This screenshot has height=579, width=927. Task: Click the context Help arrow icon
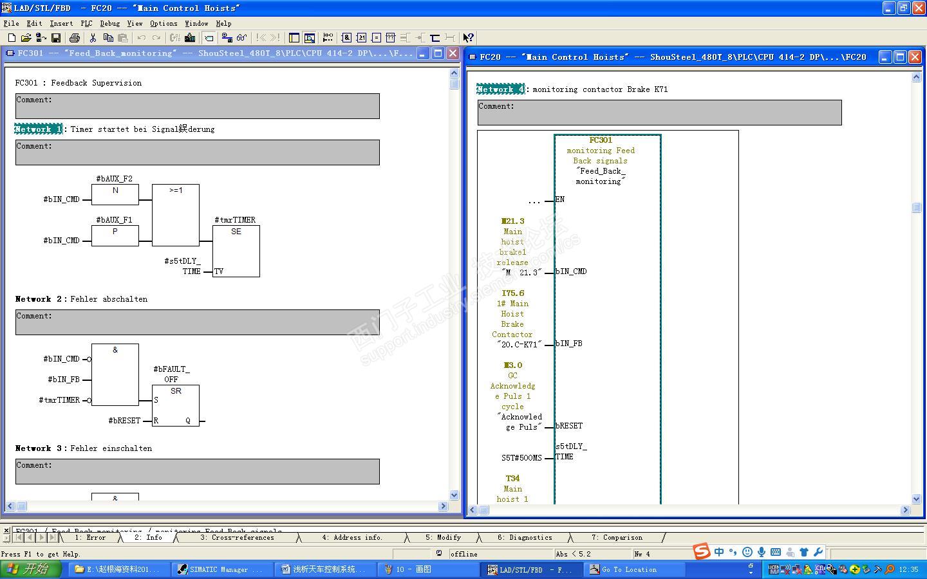(x=468, y=38)
